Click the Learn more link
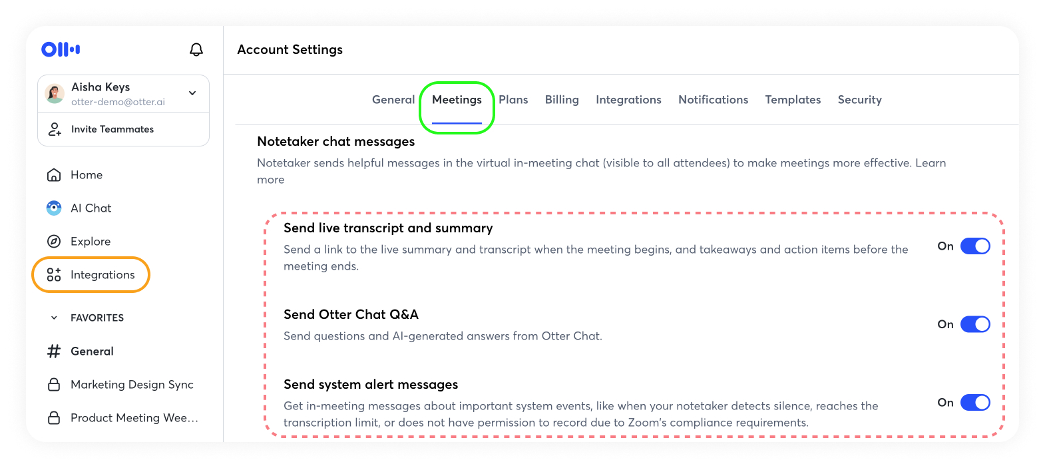This screenshot has width=1045, height=468. tap(930, 163)
